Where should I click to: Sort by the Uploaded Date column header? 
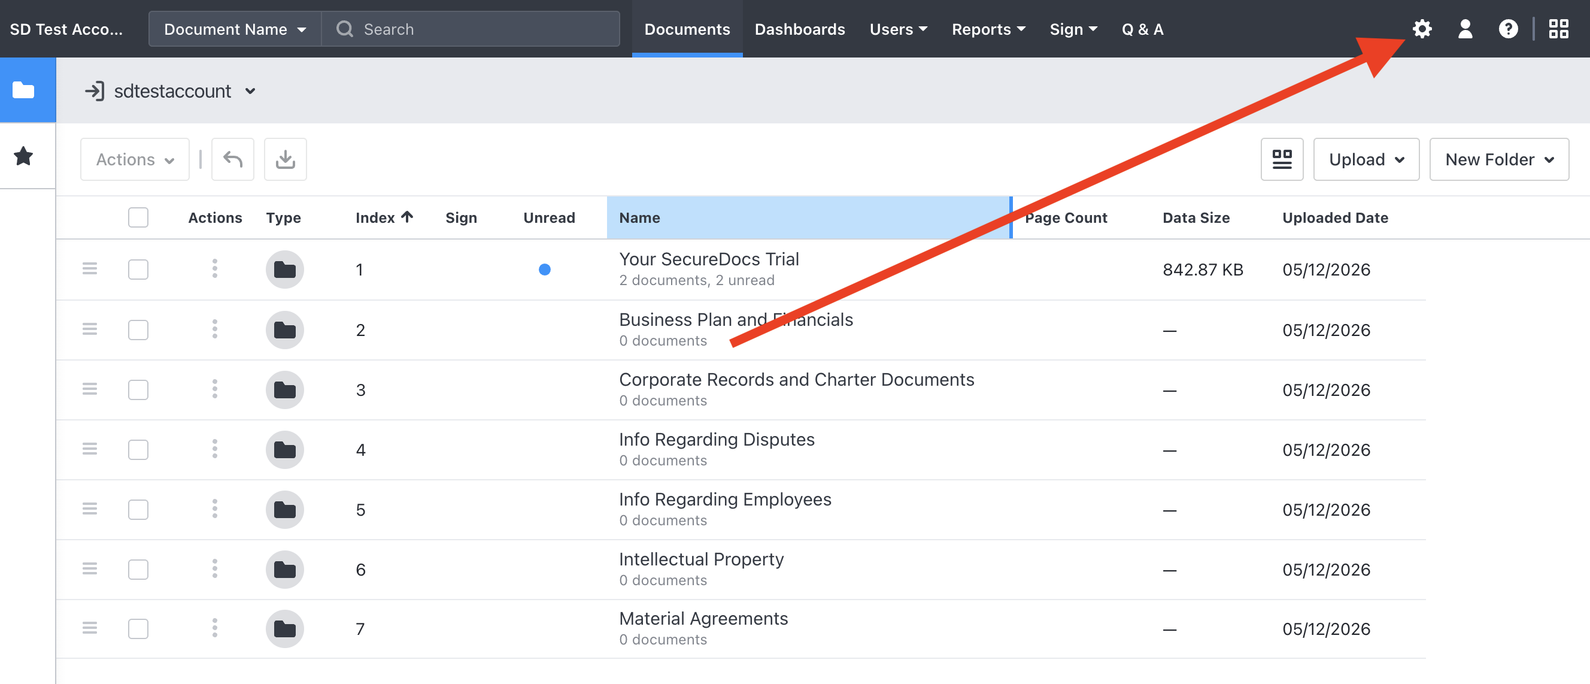[x=1335, y=217]
